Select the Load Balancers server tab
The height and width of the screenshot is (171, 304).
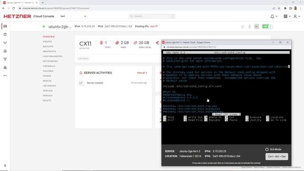(53, 56)
